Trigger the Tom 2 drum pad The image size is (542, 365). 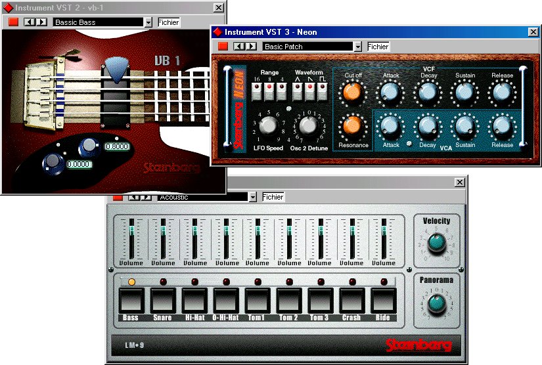pos(289,301)
